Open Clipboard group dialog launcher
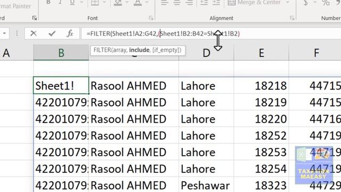The height and width of the screenshot is (192, 341). tap(34, 18)
